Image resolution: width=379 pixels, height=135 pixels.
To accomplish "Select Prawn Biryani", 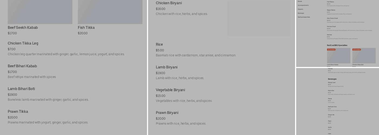I will tap(167, 113).
